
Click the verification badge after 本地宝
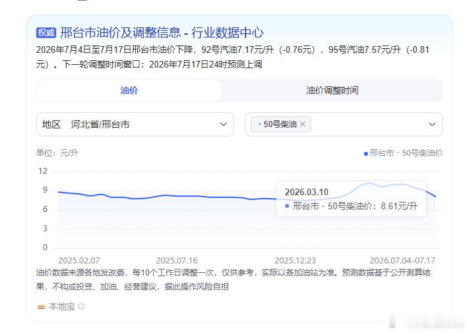(81, 306)
